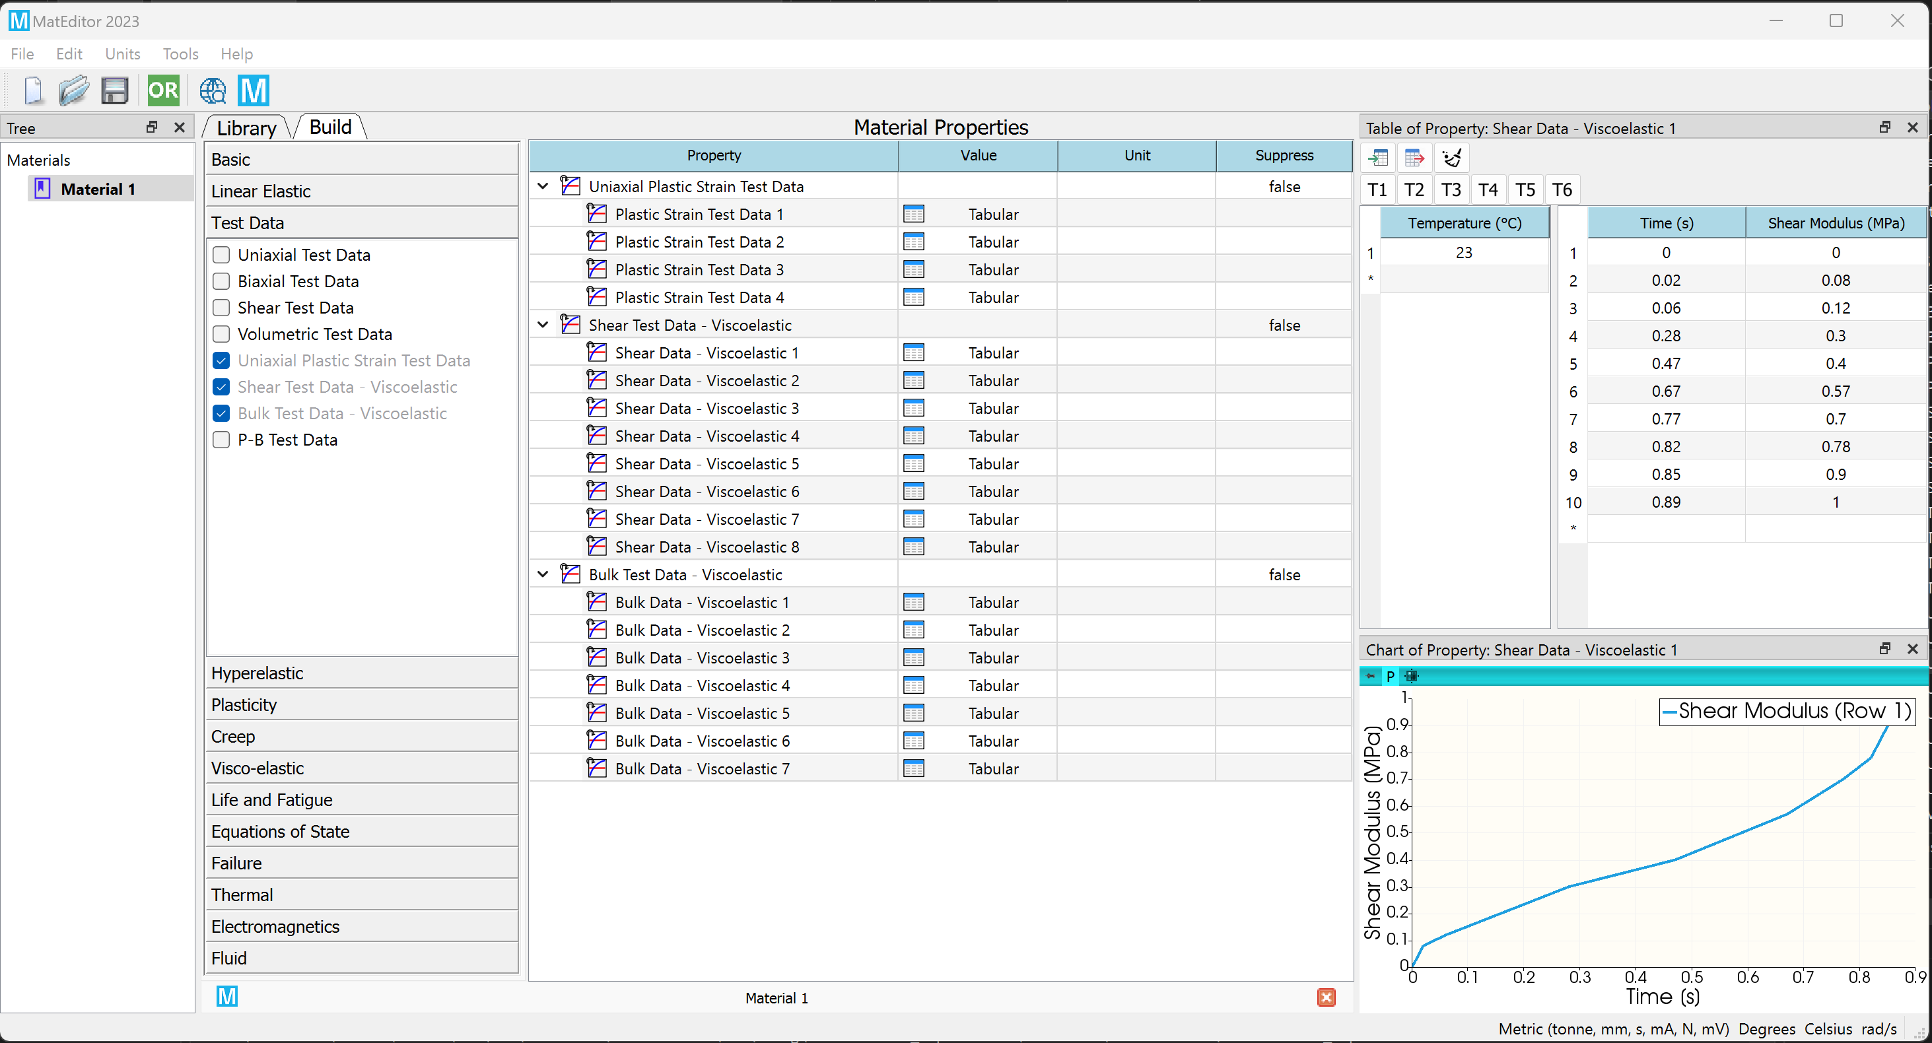This screenshot has width=1932, height=1043.
Task: Expand the Bulk Test Data - Viscoelastic section
Action: 541,574
